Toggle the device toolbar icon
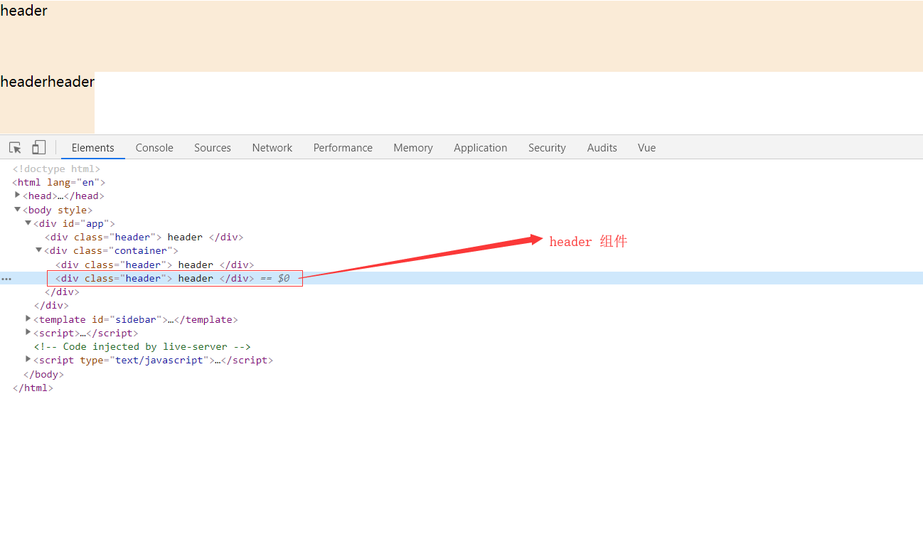The image size is (923, 544). click(38, 147)
